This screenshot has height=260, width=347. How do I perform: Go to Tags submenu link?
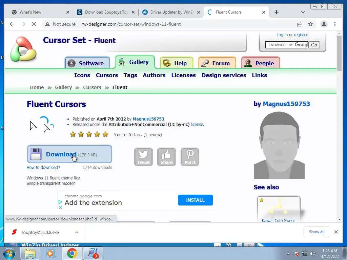[x=130, y=75]
